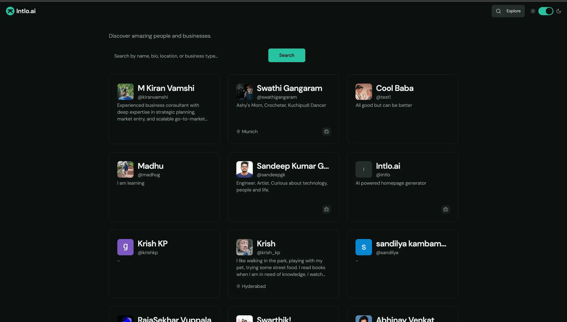Open Cool Baba's avatar image
The image size is (567, 322).
(364, 92)
